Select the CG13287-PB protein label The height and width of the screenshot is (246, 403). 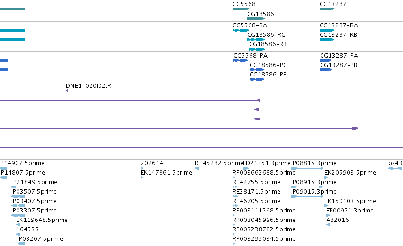[339, 65]
